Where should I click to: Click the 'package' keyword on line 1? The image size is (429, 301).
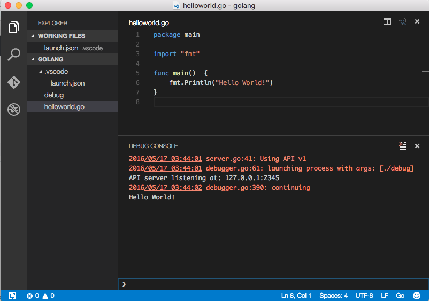pyautogui.click(x=167, y=35)
